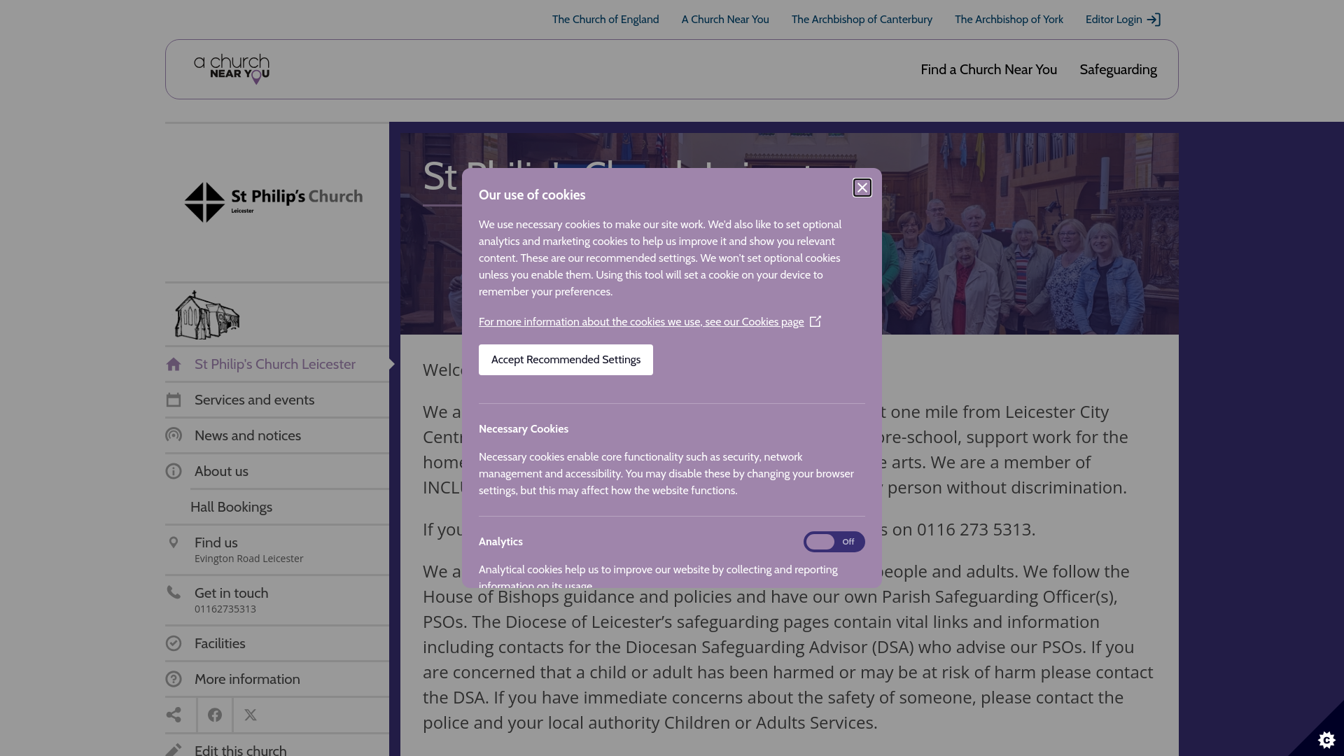Click the info icon for About us

click(x=174, y=471)
